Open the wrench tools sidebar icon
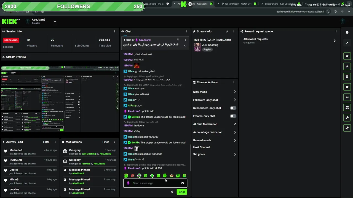 click(x=347, y=118)
